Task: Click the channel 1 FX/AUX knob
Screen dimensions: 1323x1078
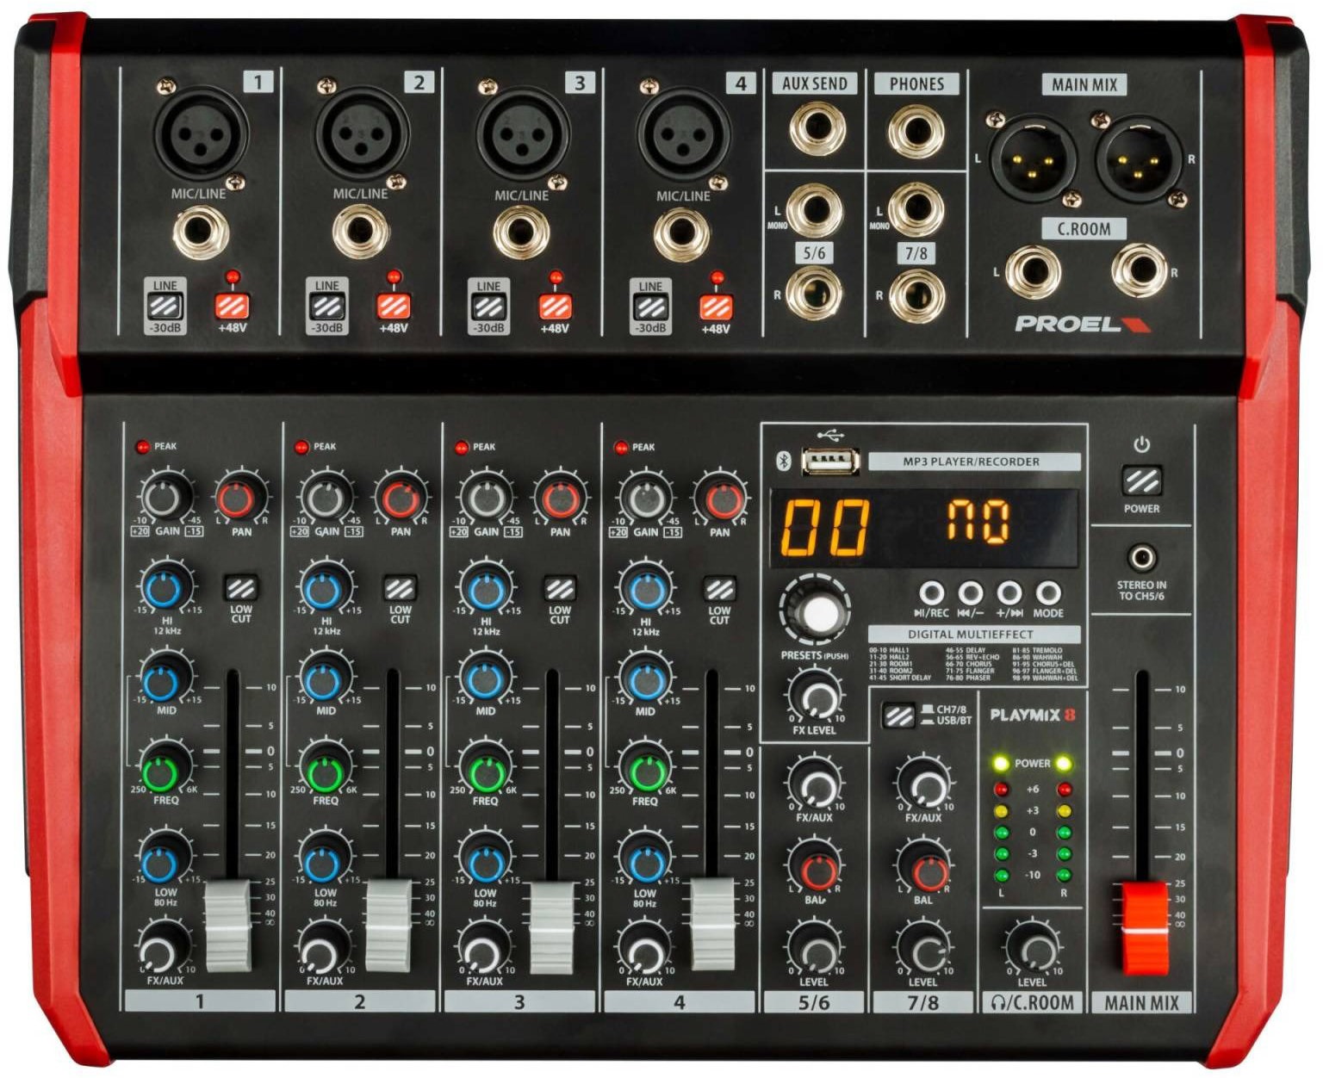Action: [x=163, y=951]
